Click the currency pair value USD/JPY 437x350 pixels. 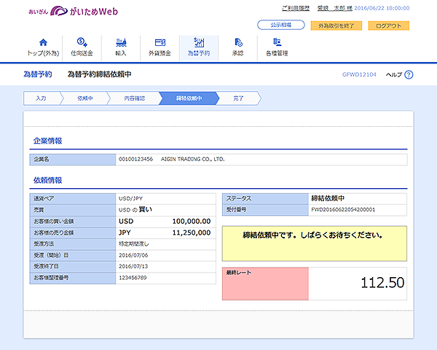pos(130,198)
